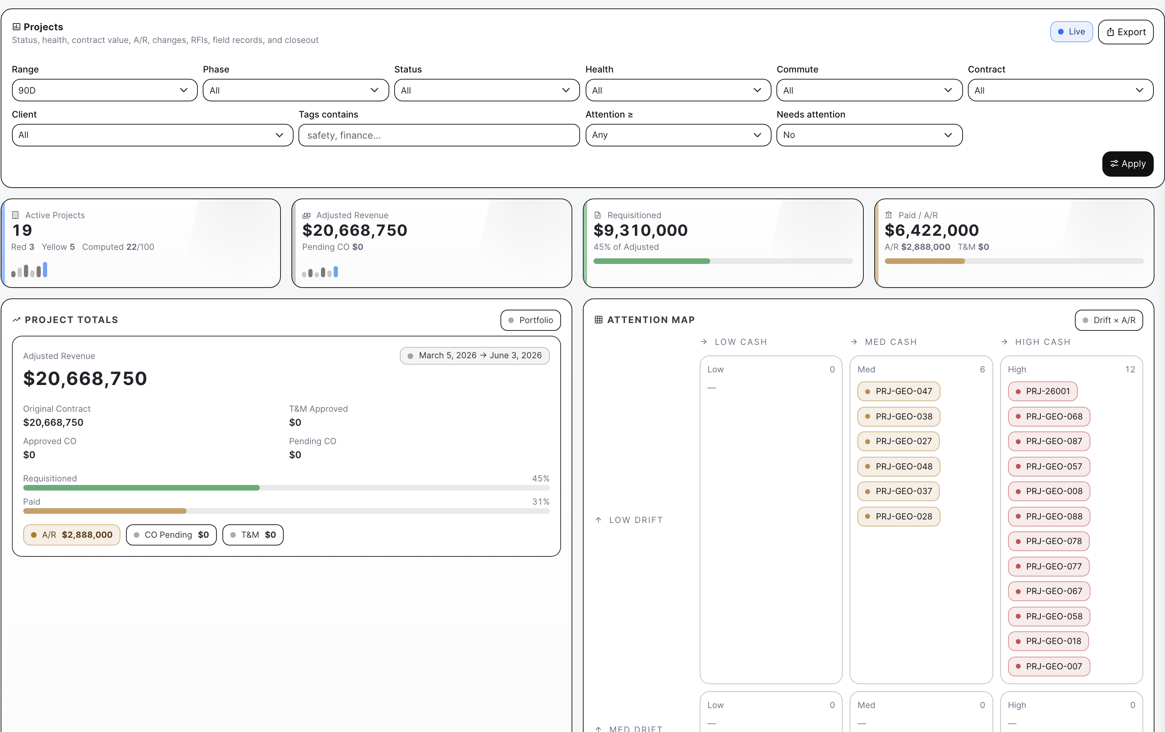Click the $6,422,000 Paid value
The width and height of the screenshot is (1165, 732).
[x=932, y=230]
